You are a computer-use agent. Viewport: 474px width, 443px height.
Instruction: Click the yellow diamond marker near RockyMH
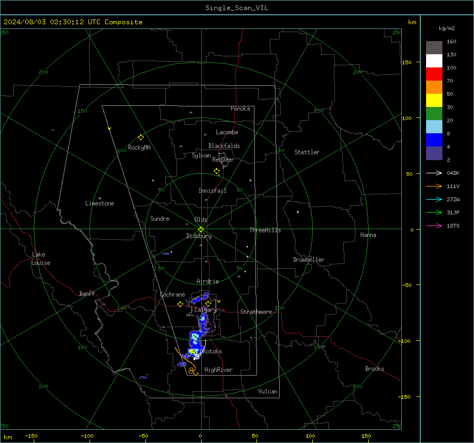click(x=141, y=137)
